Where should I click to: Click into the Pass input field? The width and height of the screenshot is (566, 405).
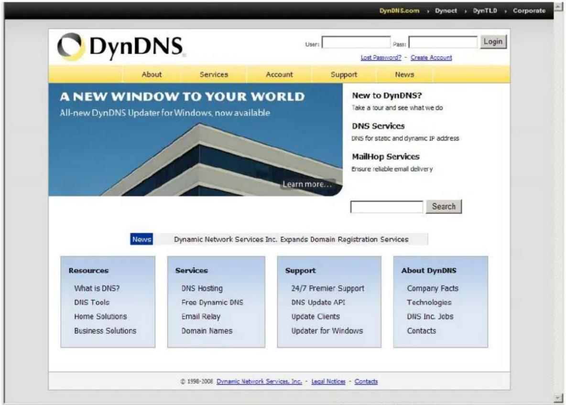click(443, 42)
